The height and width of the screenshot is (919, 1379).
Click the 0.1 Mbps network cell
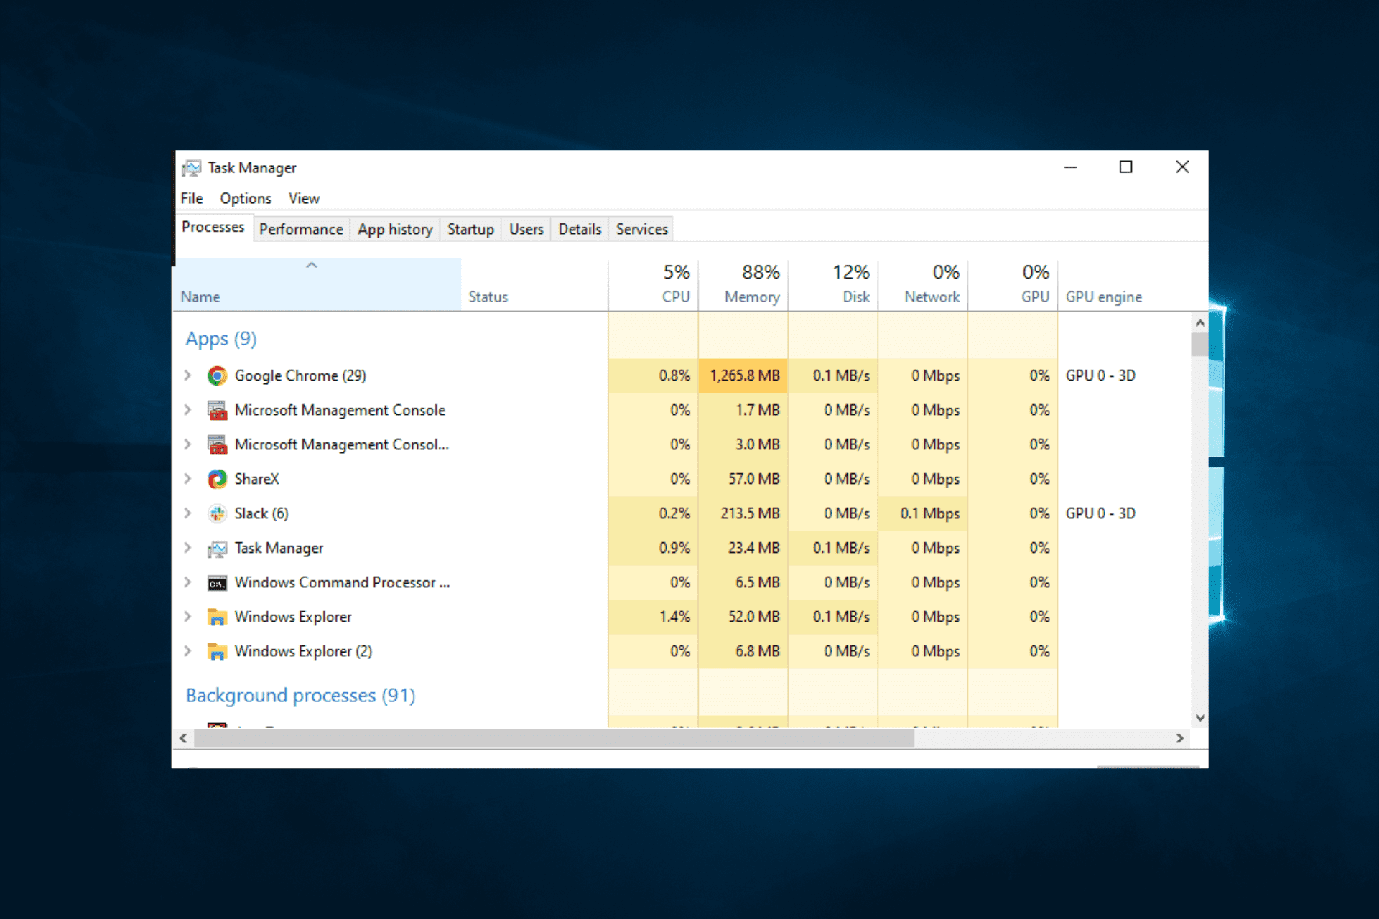pos(923,513)
